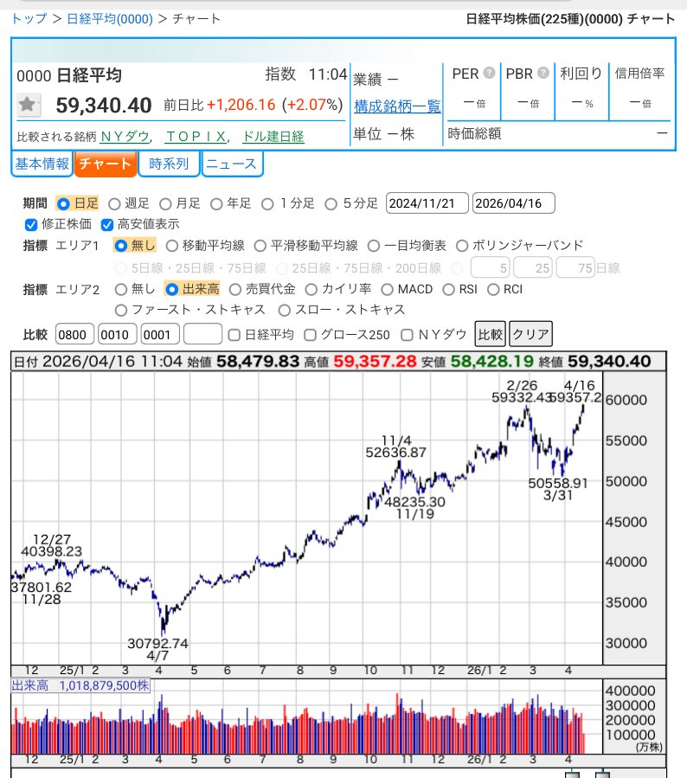Open the compared stock TOPIX link
687x778 pixels.
196,137
